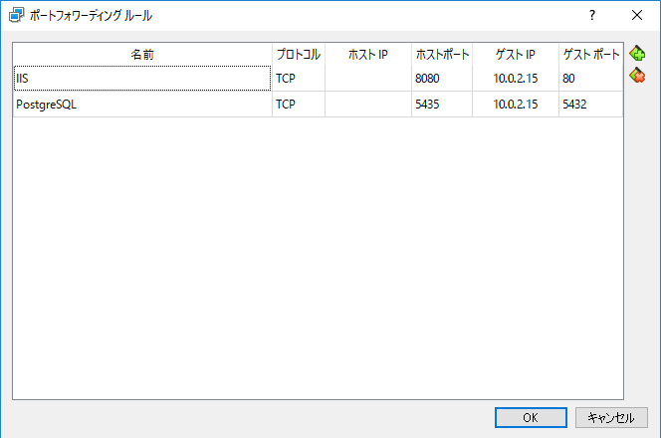Screen dimensions: 661x438
Task: Select the IIS rule name cell
Action: pyautogui.click(x=141, y=79)
